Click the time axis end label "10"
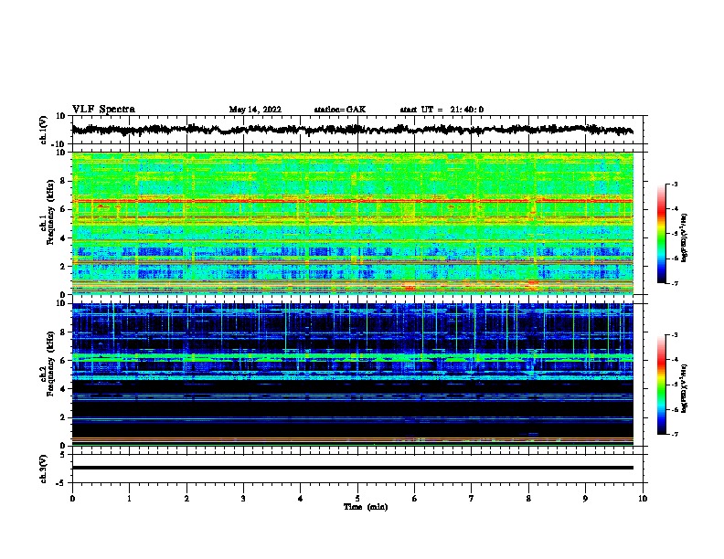Viewport: 724px width, 559px height. pos(643,498)
